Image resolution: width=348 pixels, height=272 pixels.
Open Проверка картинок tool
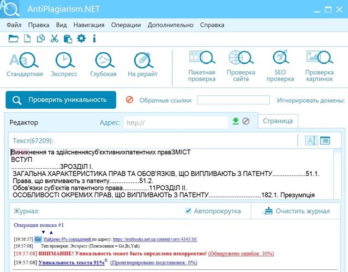320,66
